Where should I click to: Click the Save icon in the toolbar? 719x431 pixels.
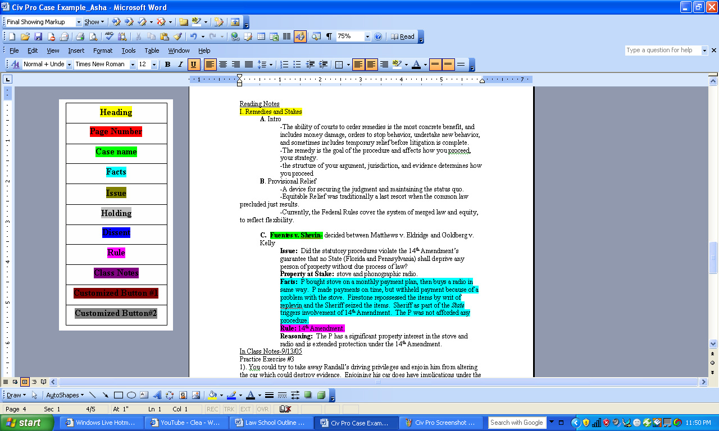38,36
